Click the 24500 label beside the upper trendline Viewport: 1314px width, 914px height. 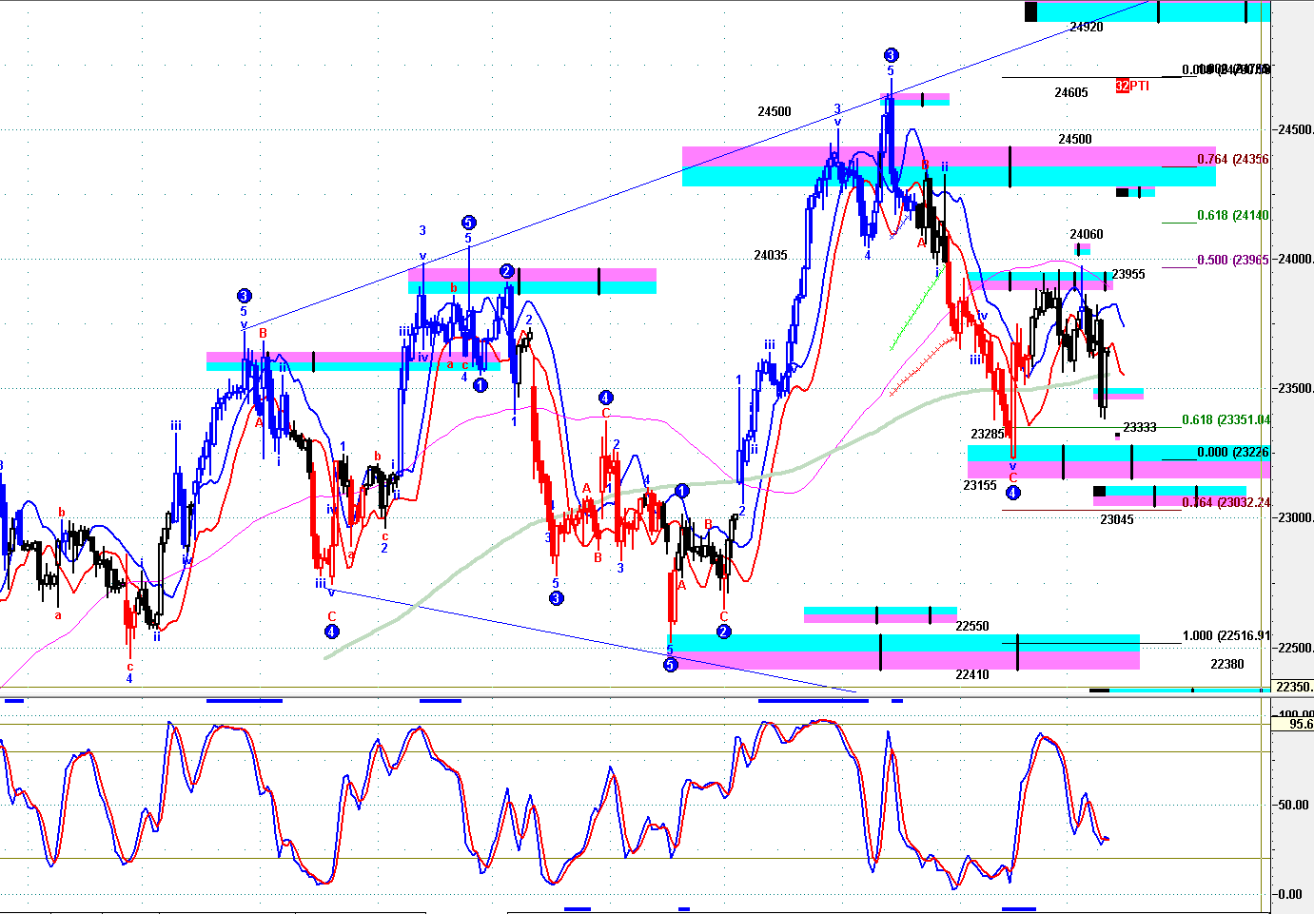775,111
